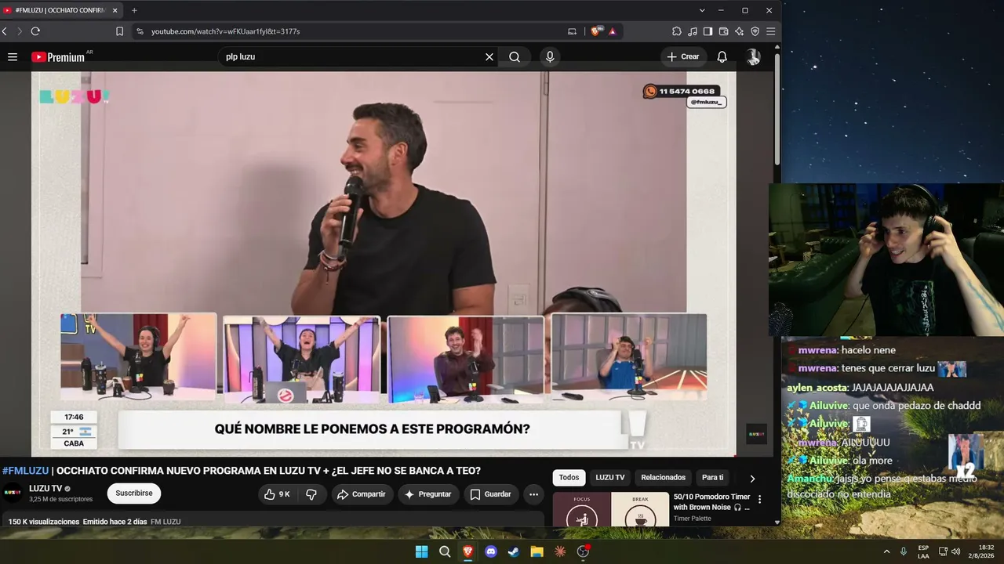
Task: Select the youtube.com address bar URL
Action: tap(225, 31)
